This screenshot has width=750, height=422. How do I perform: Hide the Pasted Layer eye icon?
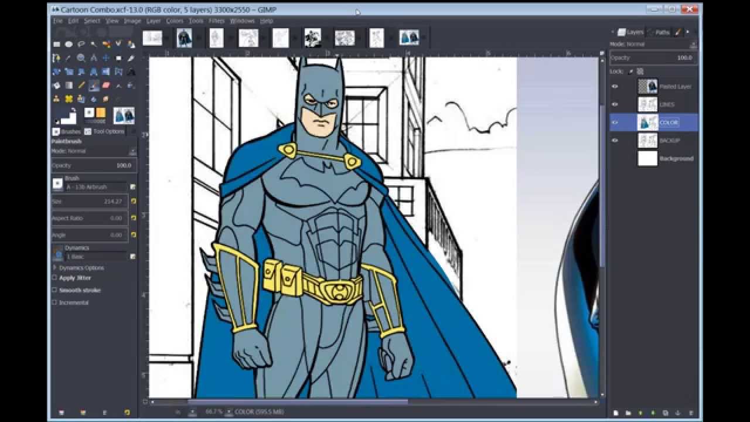point(615,86)
